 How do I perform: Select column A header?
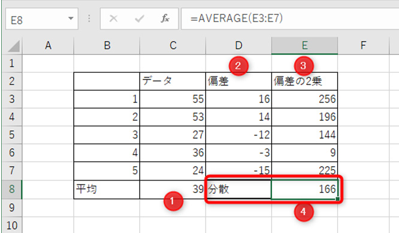tap(48, 45)
